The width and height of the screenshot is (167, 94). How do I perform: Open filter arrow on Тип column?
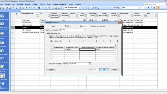point(49,16)
